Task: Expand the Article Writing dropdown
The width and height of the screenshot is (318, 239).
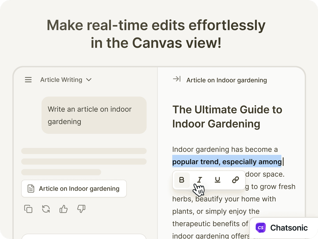Action: click(66, 80)
